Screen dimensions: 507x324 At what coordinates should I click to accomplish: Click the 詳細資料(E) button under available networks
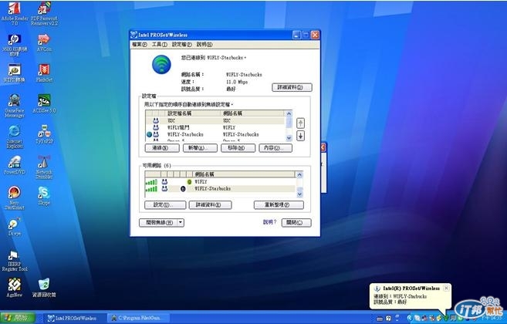(210, 204)
